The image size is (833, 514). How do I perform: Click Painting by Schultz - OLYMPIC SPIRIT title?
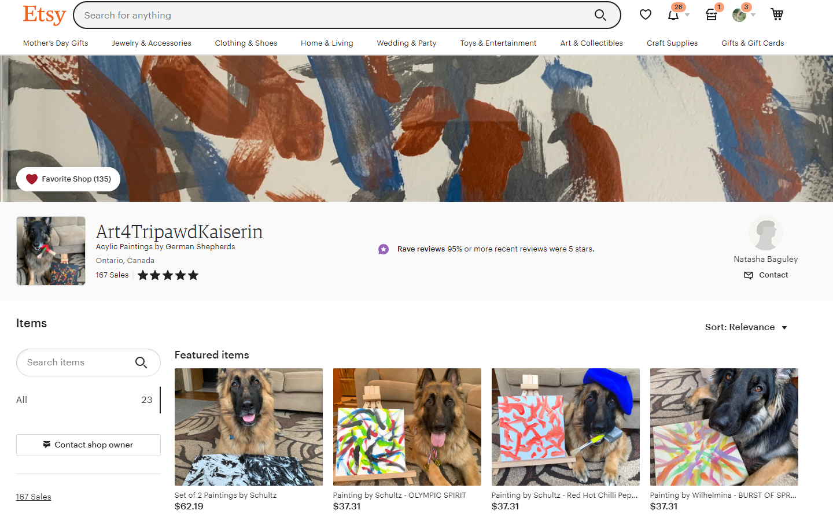pos(399,495)
